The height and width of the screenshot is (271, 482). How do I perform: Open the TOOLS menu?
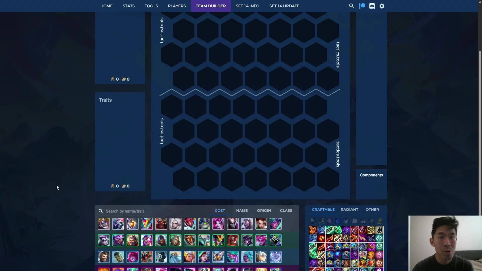click(151, 6)
